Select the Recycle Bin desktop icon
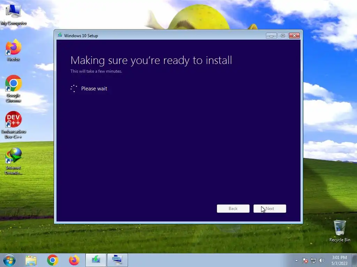 click(340, 231)
